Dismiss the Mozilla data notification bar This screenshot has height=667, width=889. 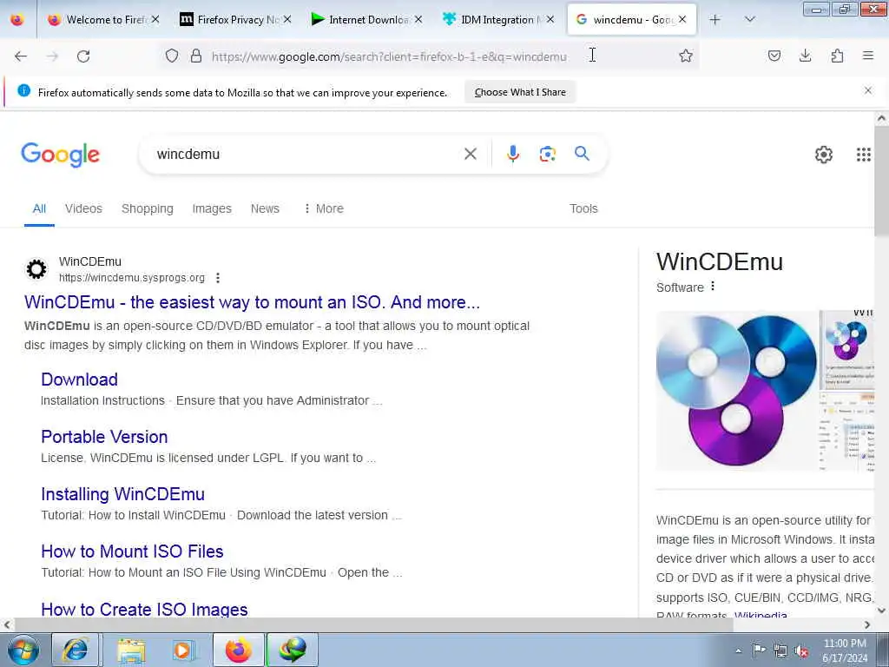pos(868,90)
